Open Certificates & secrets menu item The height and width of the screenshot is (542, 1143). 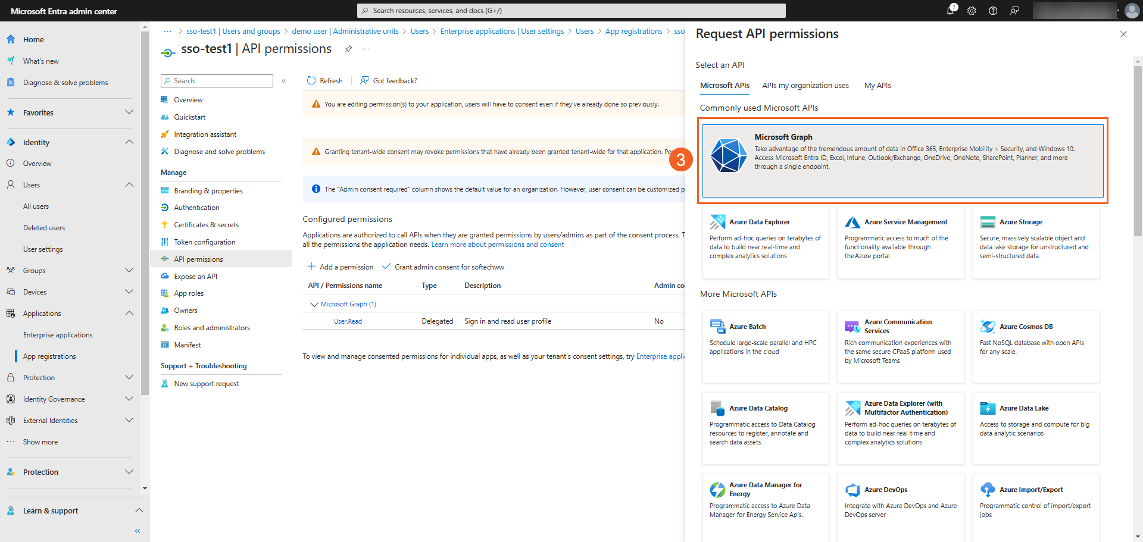(x=206, y=225)
